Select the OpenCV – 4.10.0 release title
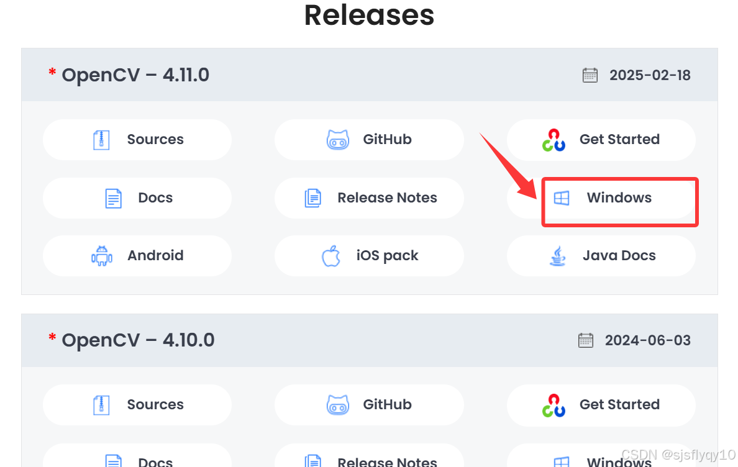The image size is (738, 467). pyautogui.click(x=138, y=340)
